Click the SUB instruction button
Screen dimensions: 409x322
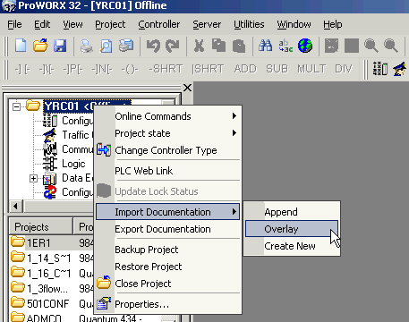(277, 69)
